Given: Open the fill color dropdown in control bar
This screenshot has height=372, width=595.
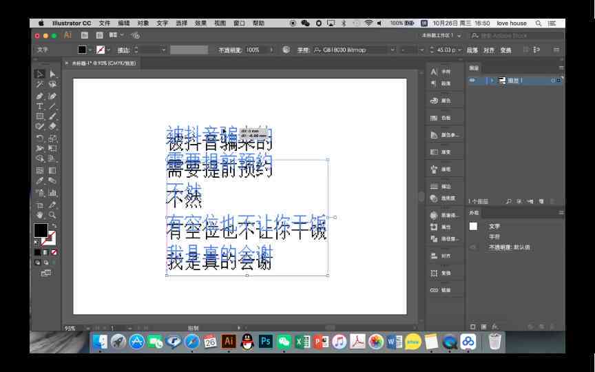Looking at the screenshot, I should (x=90, y=50).
